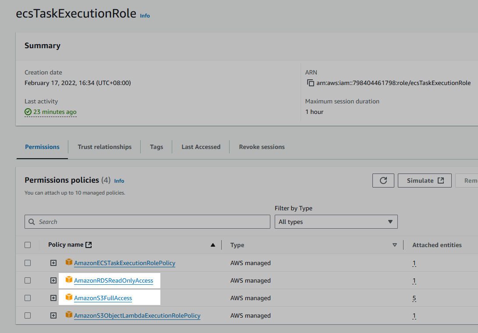Click attached entities count for AmazonS3ObjectLambdaExecutionRolePolicy

[x=414, y=316]
